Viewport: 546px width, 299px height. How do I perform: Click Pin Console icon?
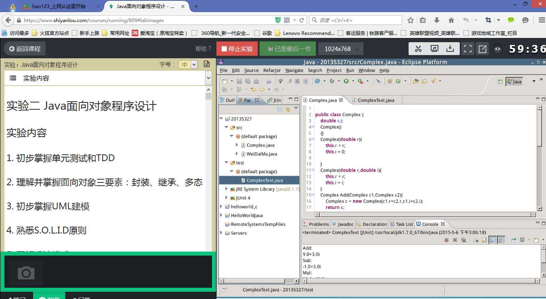514,240
